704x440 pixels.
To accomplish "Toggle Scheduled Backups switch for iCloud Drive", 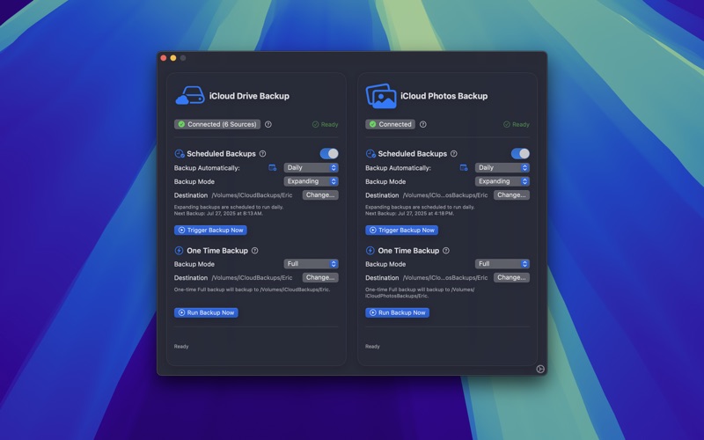I will tap(329, 153).
